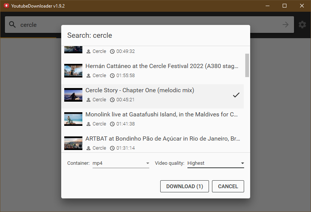This screenshot has width=311, height=212.
Task: Click the Monolink video thumbnail
Action: [x=73, y=119]
